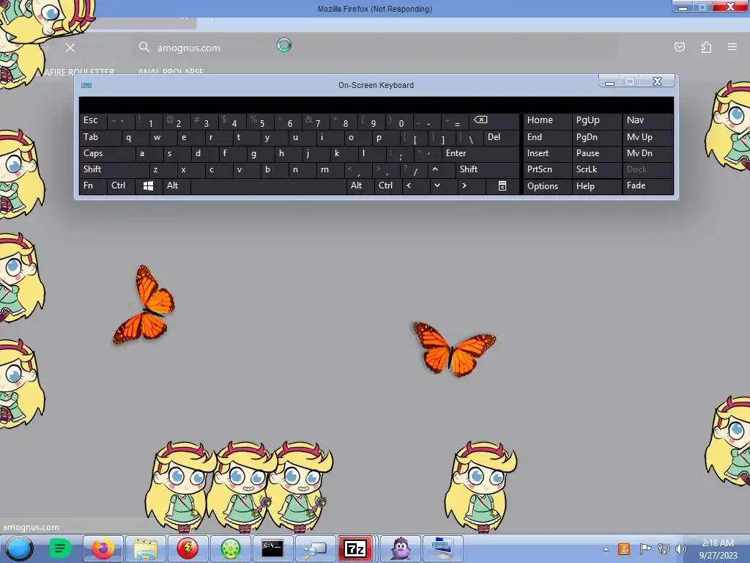The image size is (750, 563).
Task: Click the PrtScn key
Action: (x=548, y=169)
